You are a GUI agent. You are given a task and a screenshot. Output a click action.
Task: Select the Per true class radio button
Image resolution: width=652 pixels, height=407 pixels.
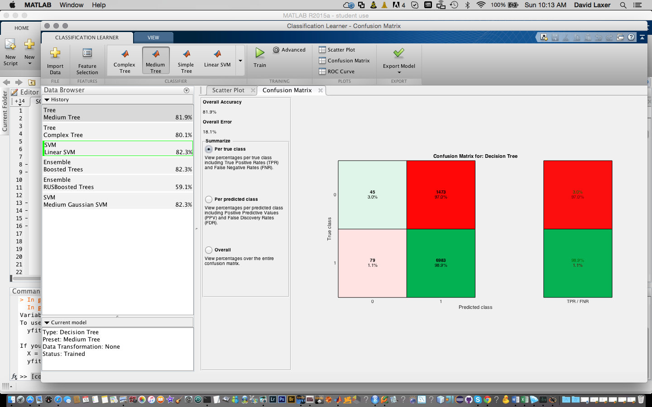coord(209,149)
